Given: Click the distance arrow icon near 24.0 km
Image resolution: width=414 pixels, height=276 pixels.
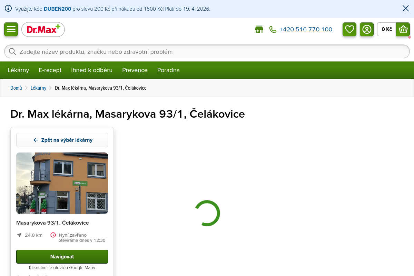Looking at the screenshot, I should [19, 235].
